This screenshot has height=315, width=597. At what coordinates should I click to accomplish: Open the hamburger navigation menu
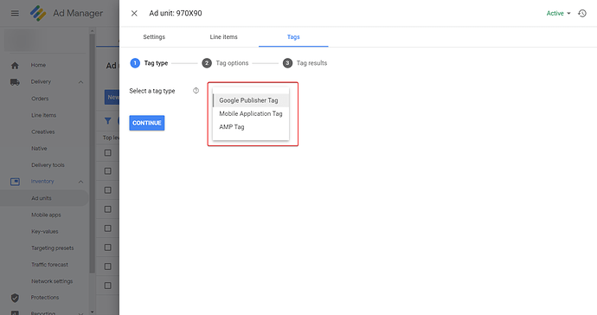(x=15, y=13)
